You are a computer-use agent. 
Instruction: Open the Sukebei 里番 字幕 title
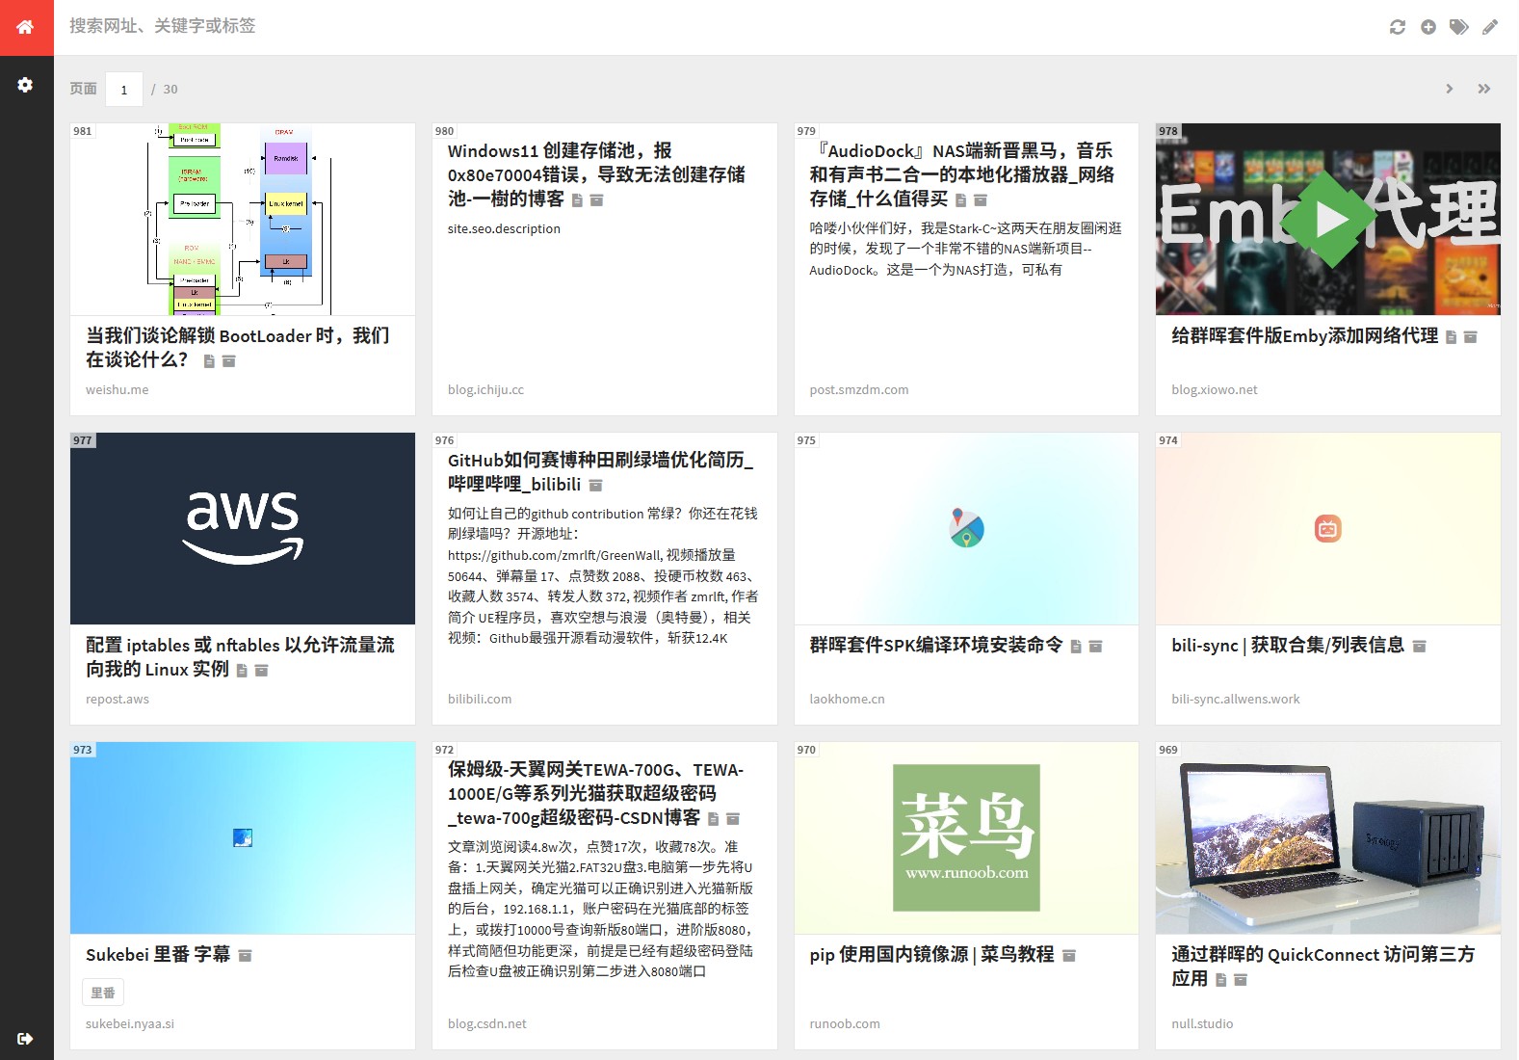[x=158, y=954]
